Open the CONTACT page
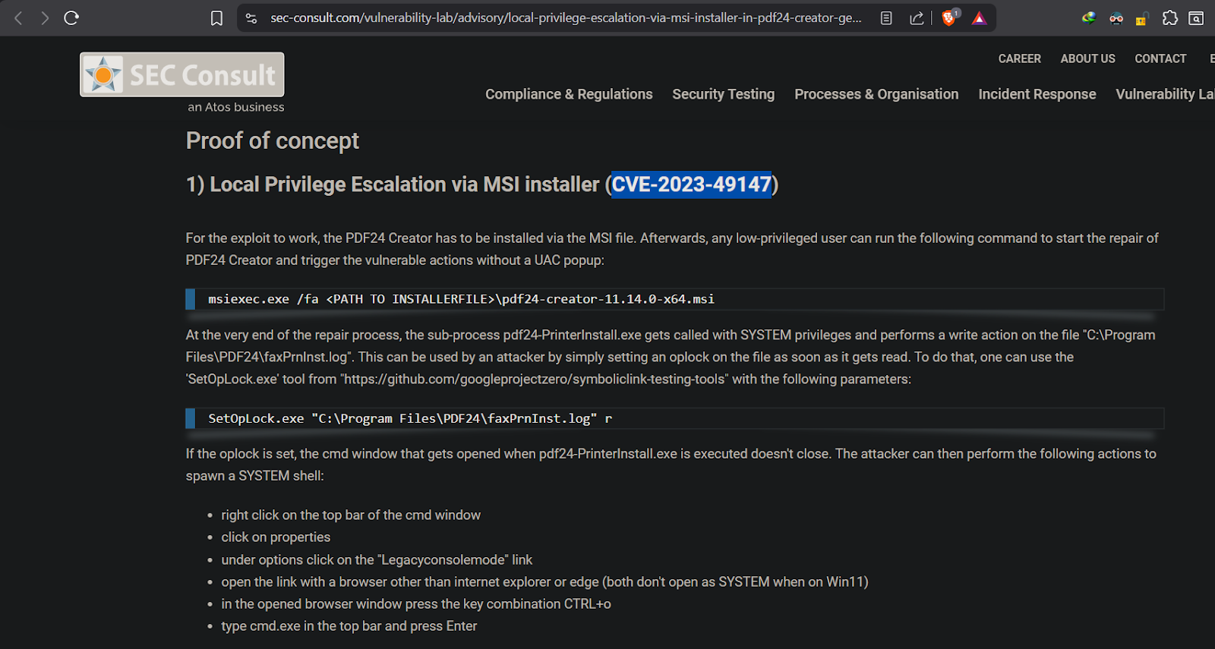 (x=1160, y=58)
